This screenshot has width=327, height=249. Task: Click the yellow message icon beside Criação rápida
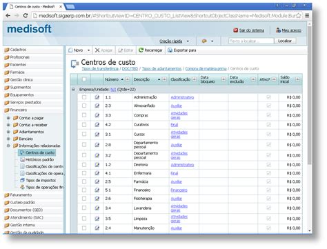tap(204, 41)
